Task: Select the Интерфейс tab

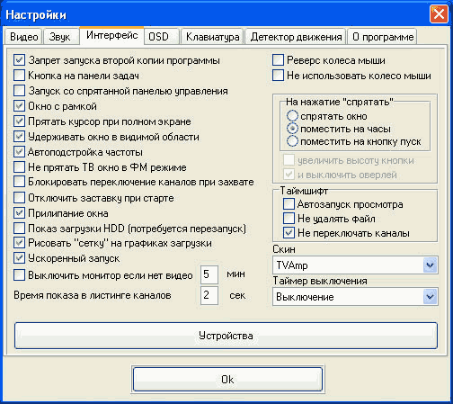Action: coord(111,36)
